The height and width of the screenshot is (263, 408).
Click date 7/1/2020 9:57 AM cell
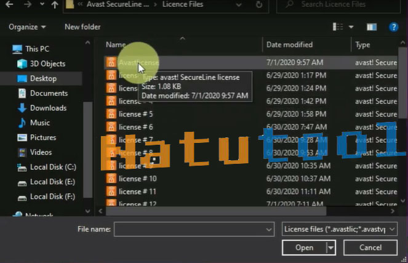(295, 62)
